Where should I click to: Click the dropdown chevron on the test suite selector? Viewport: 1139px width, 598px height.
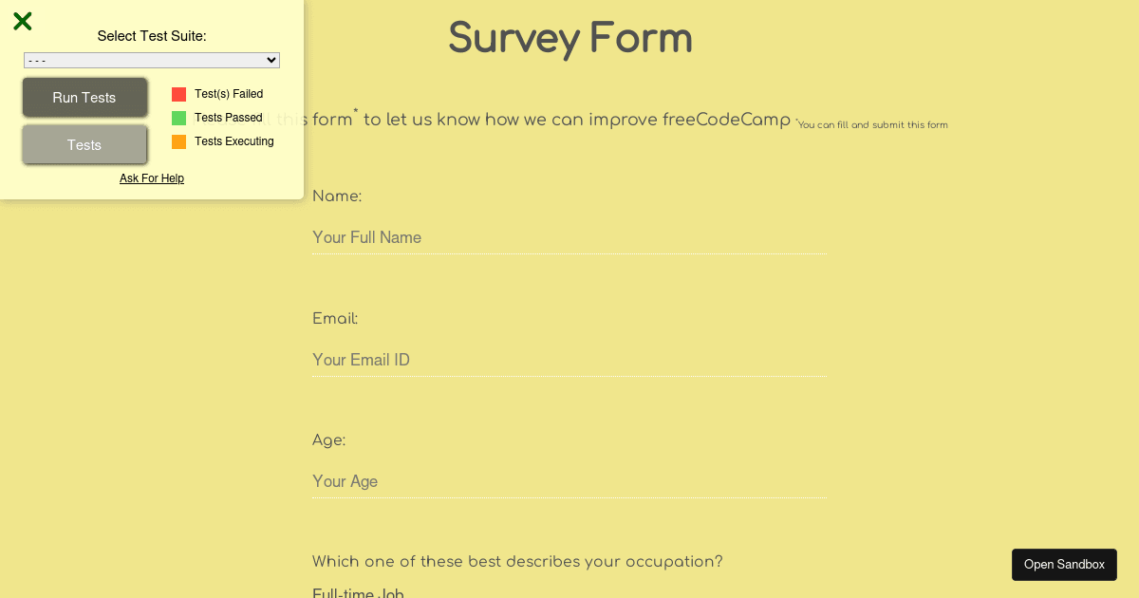click(x=271, y=60)
